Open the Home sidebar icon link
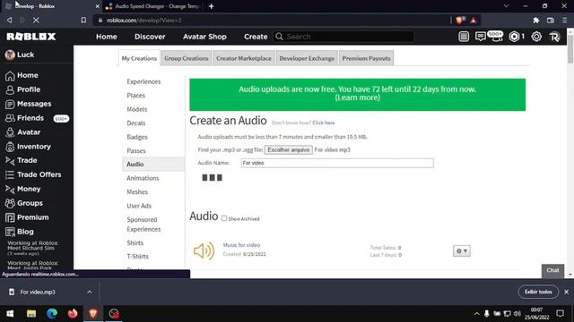Screen dimensions: 574x322 (x=10, y=75)
